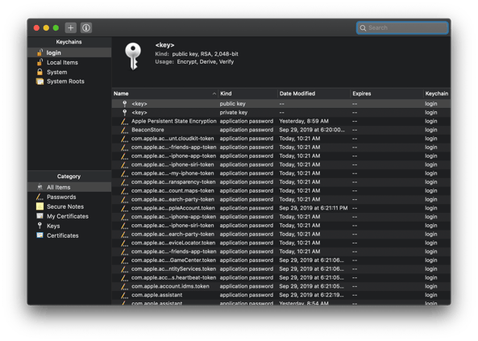Select the Local Items keychain
Viewport: 478px width, 341px height.
[69, 62]
